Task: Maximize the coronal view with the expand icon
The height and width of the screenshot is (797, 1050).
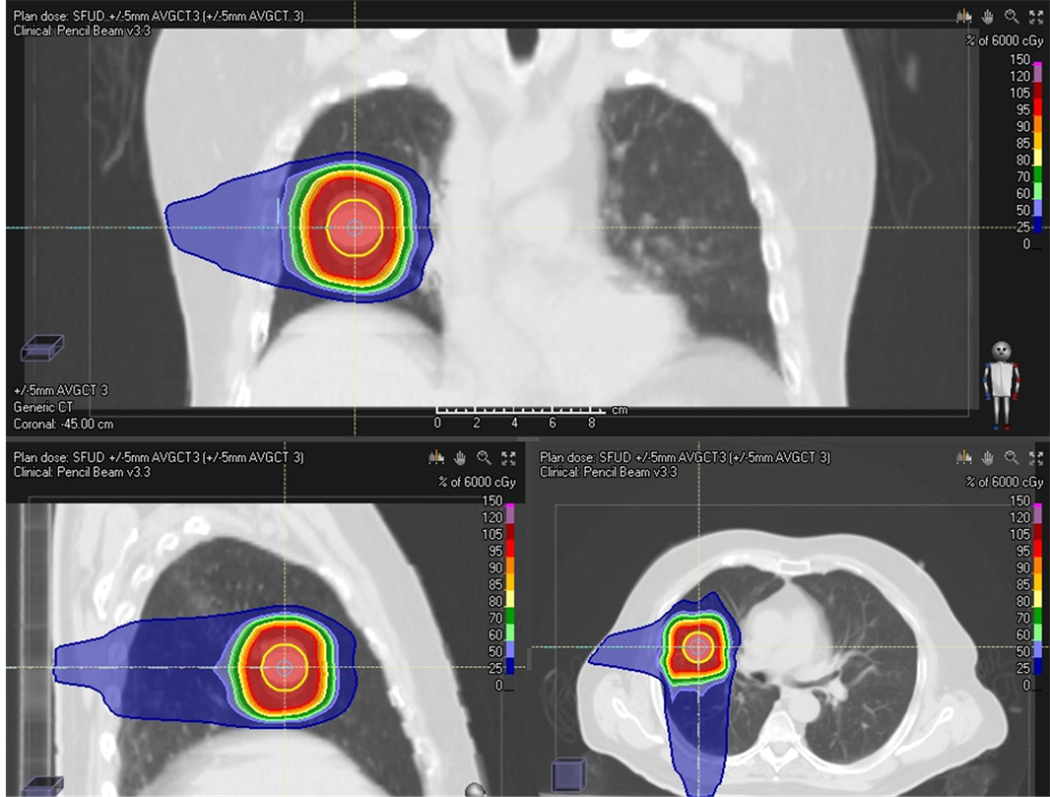Action: (1036, 17)
